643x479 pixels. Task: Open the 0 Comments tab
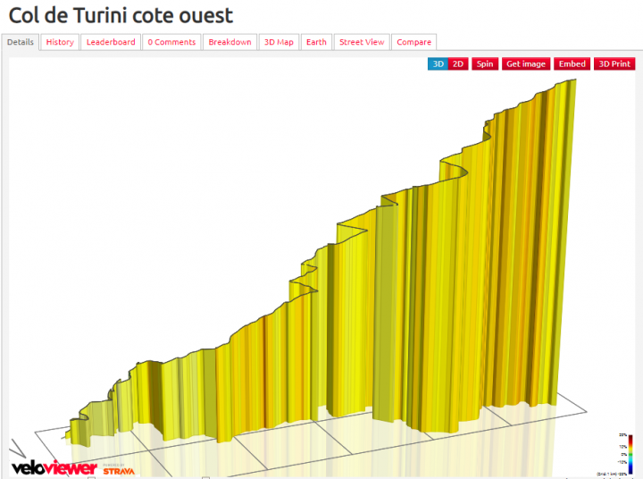coord(171,42)
